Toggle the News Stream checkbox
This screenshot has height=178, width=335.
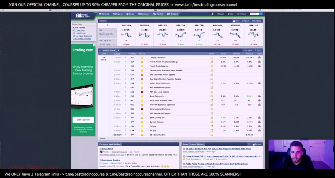(254, 145)
